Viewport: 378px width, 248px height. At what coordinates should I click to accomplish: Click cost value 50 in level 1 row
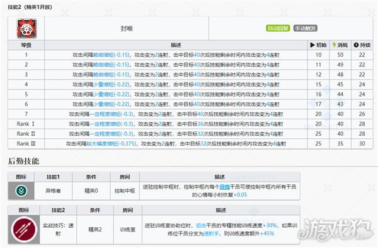tap(340, 55)
